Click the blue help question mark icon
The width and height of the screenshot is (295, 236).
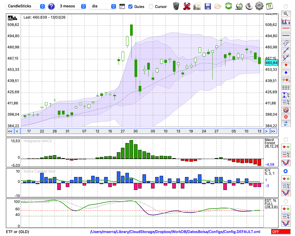pos(51,6)
